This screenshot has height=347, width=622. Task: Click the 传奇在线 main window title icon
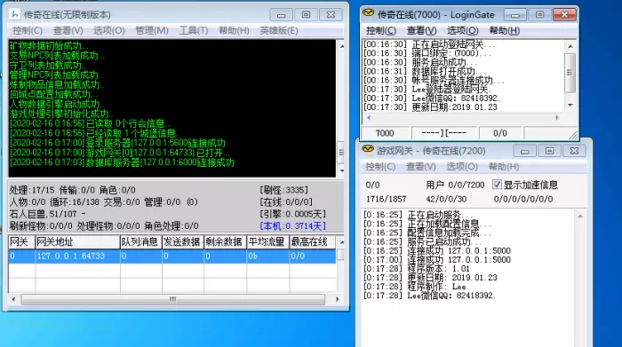tap(14, 15)
